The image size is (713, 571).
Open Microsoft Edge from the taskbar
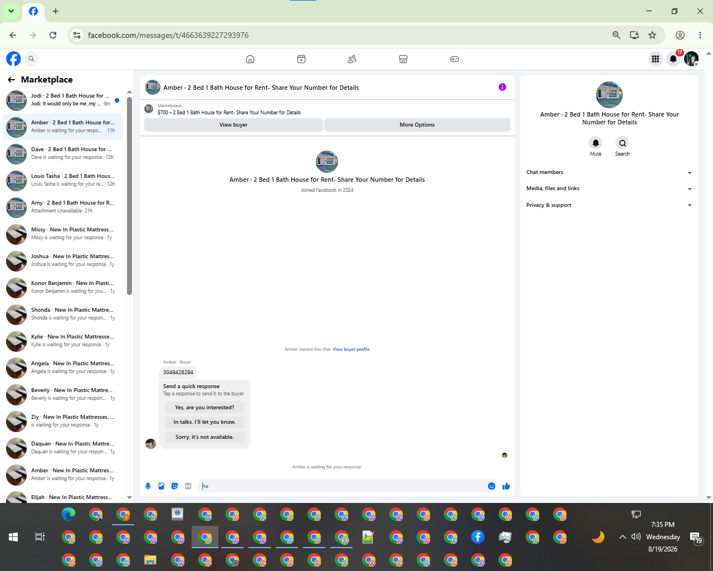[x=69, y=514]
